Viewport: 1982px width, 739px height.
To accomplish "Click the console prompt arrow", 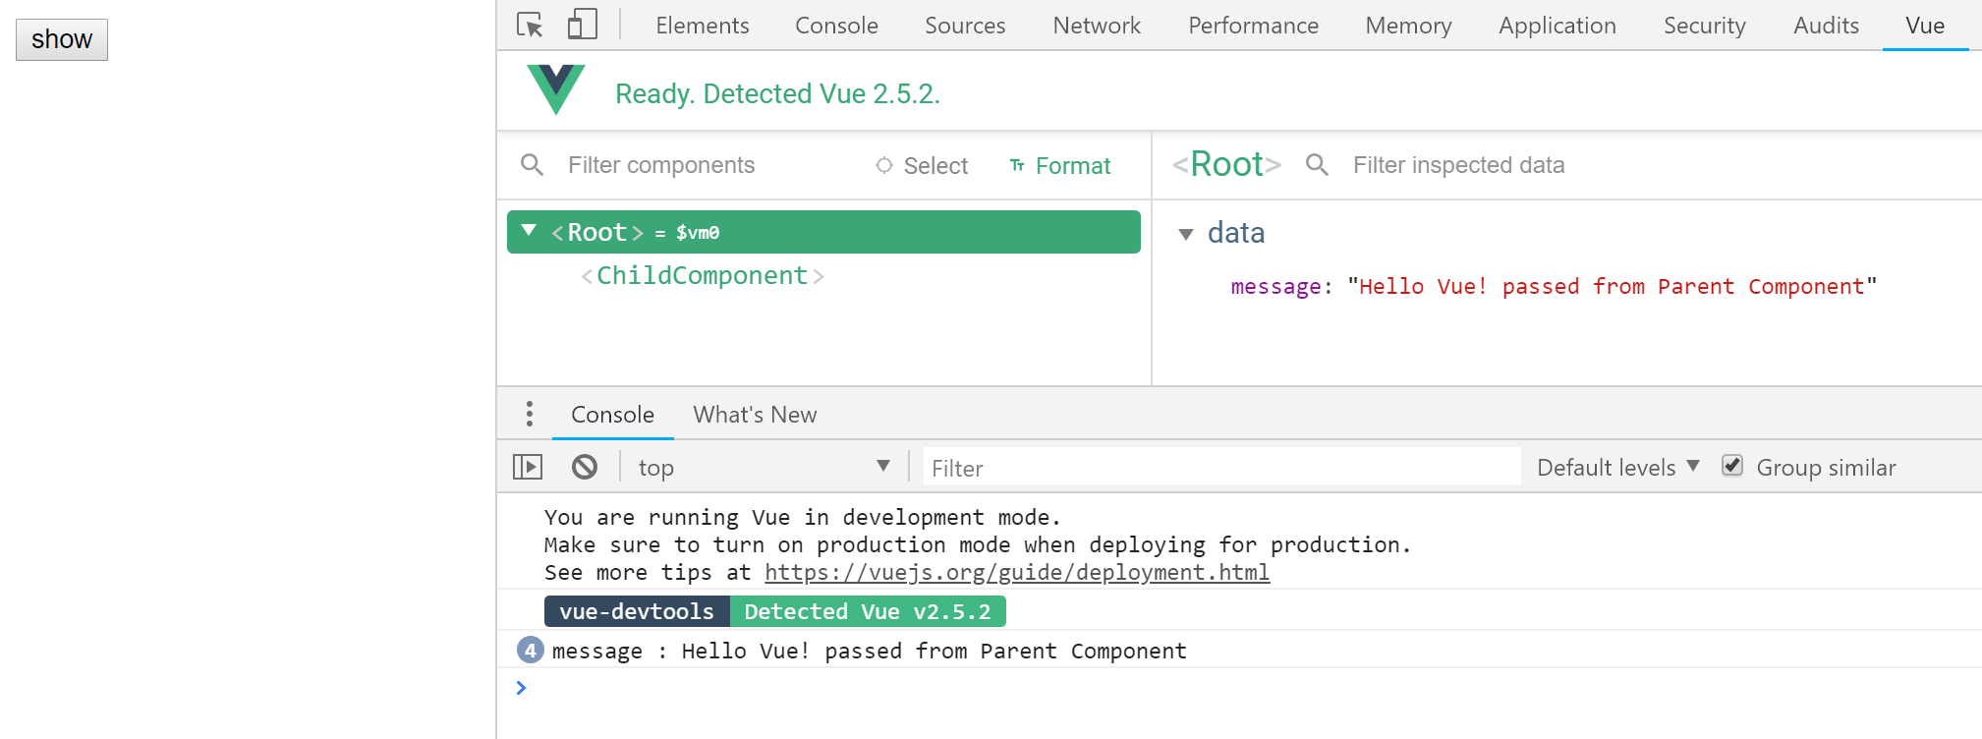I will (x=521, y=688).
